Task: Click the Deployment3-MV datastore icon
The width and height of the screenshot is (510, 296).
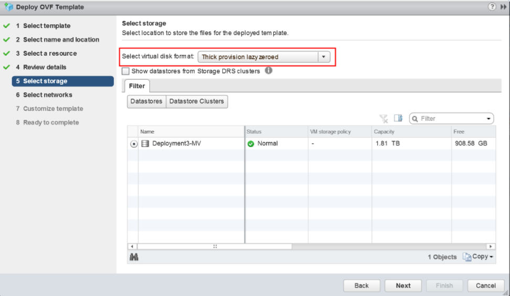Action: [145, 143]
